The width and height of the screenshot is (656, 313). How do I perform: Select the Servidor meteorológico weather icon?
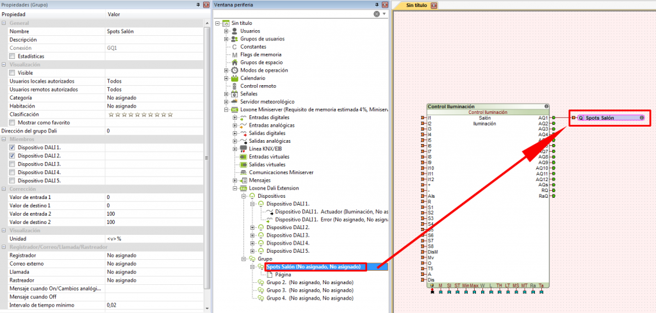click(x=234, y=102)
